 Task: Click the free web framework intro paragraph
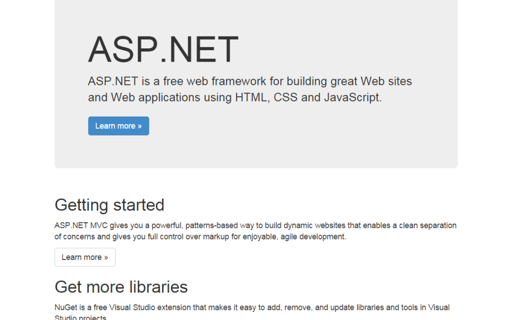[250, 89]
